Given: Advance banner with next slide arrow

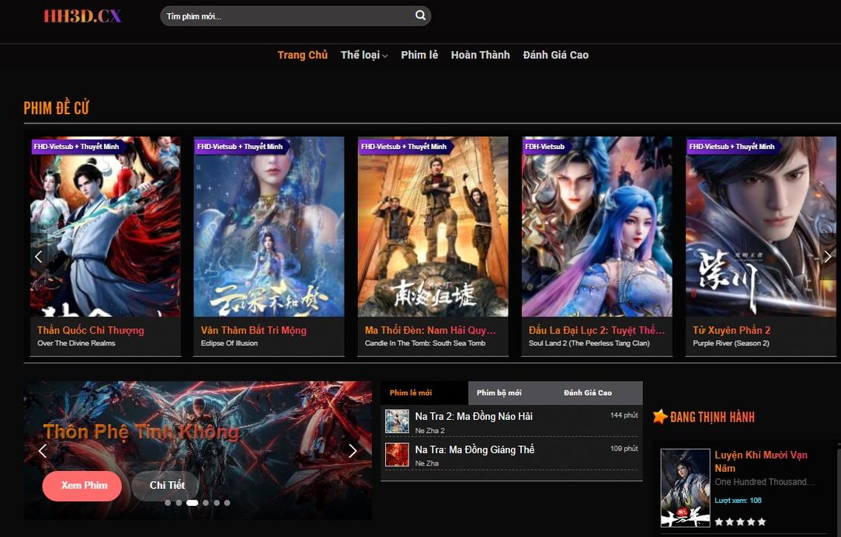Looking at the screenshot, I should (x=353, y=451).
